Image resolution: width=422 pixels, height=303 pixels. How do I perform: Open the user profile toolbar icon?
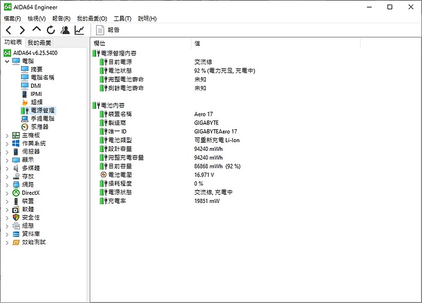[x=65, y=30]
